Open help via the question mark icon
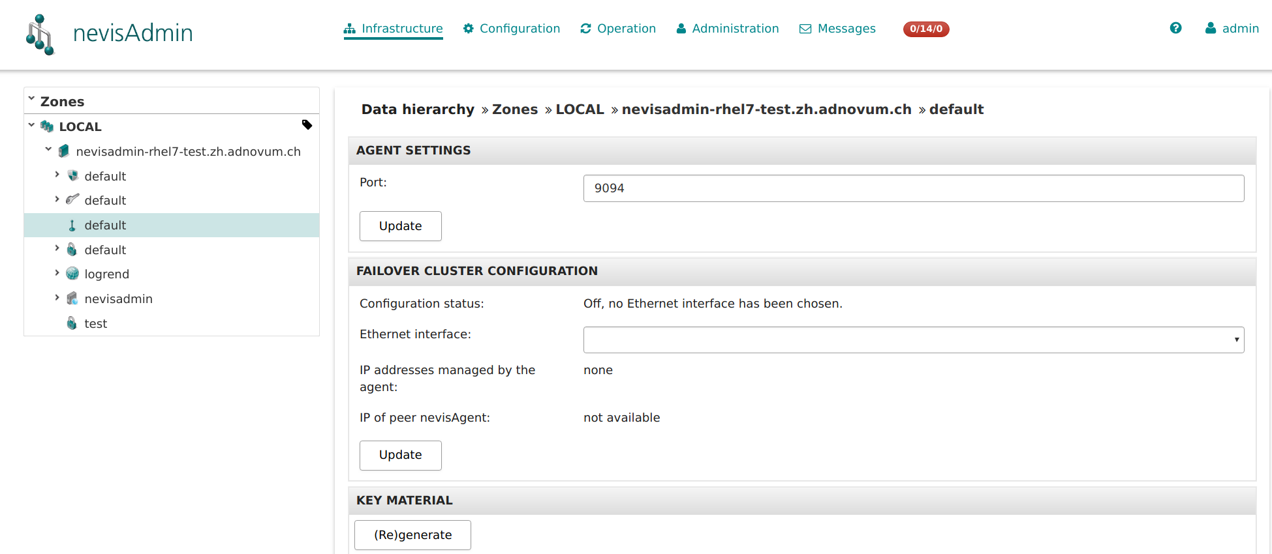 (x=1176, y=28)
